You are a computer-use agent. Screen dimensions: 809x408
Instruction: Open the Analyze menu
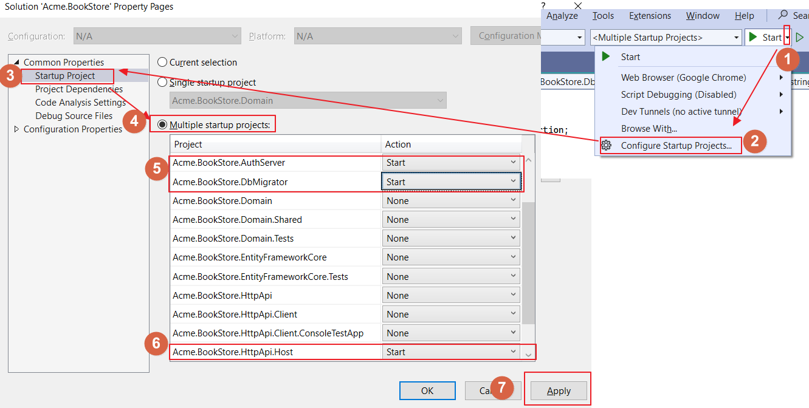click(x=562, y=16)
